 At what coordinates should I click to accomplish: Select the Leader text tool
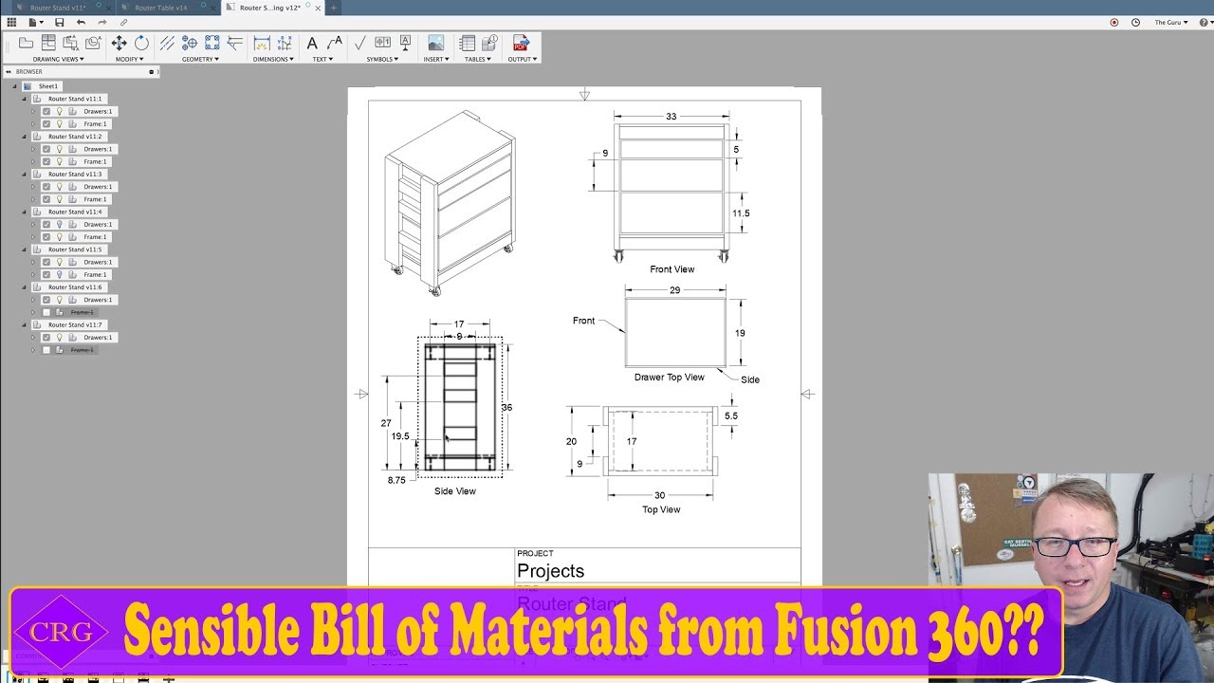334,43
